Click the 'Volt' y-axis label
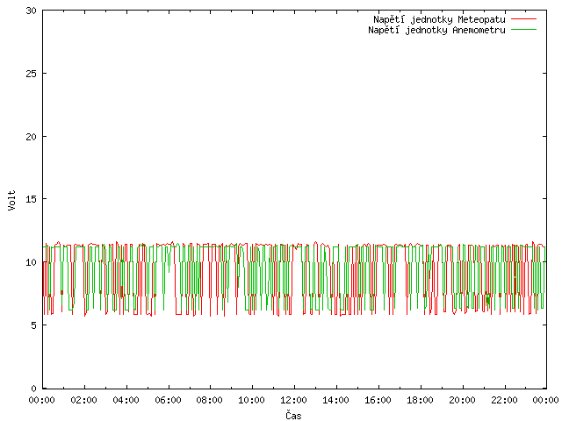This screenshot has width=562, height=421. pyautogui.click(x=11, y=200)
